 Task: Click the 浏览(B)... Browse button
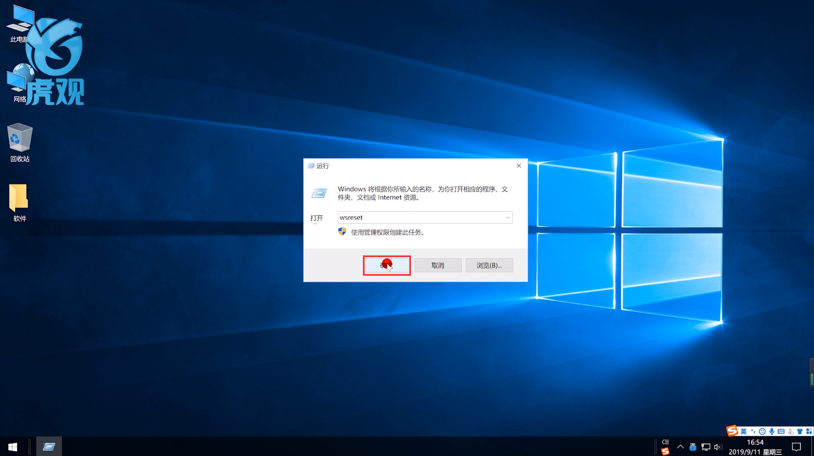click(489, 265)
